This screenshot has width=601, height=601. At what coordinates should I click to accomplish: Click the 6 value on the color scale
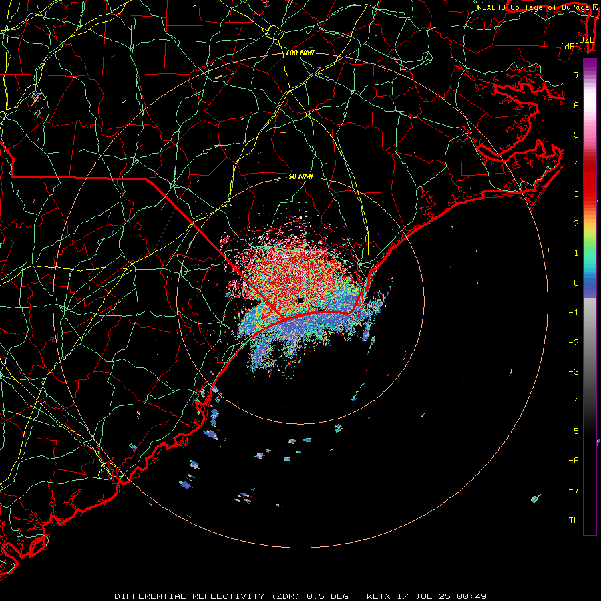576,105
